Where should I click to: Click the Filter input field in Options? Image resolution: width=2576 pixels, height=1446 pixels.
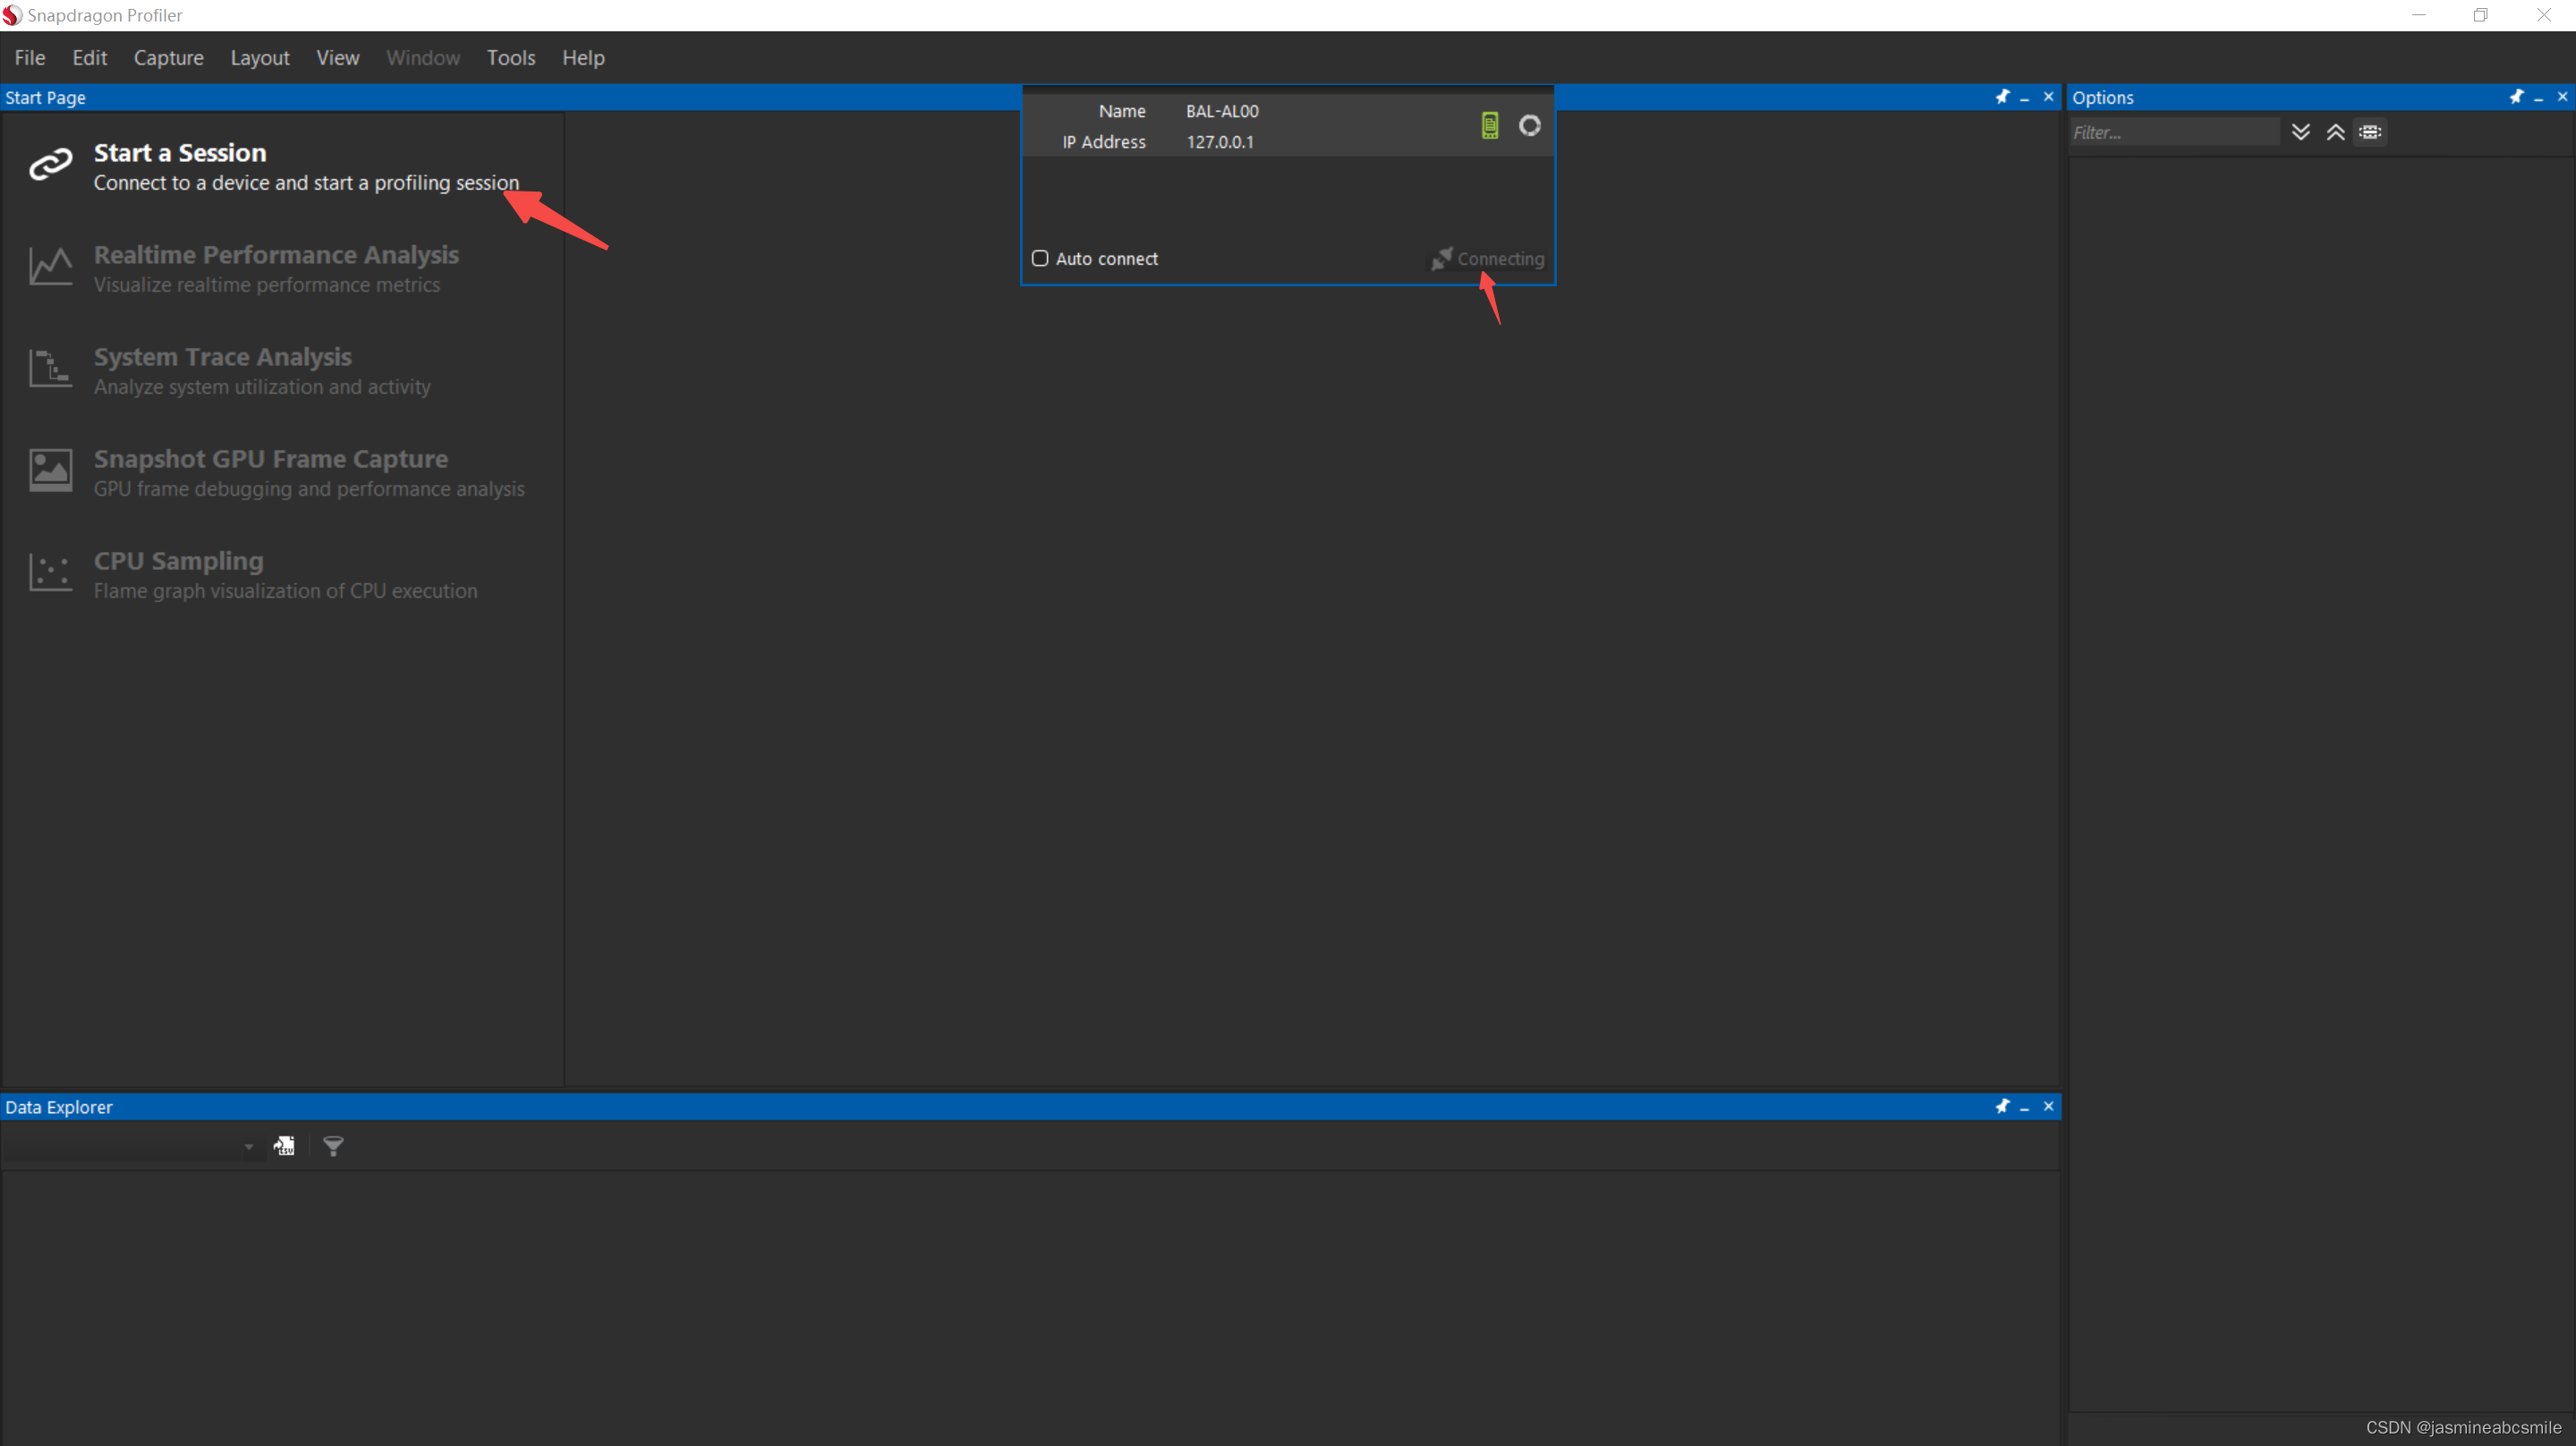pyautogui.click(x=2174, y=131)
